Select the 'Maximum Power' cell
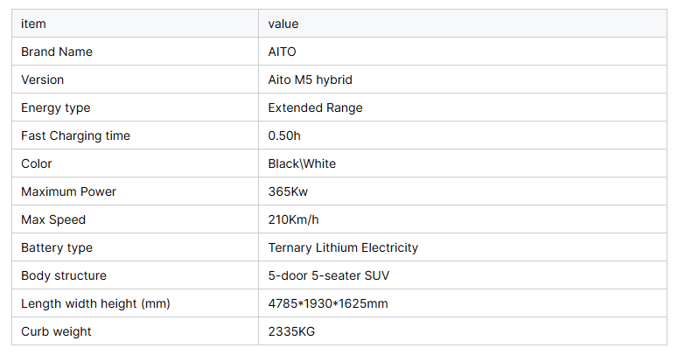678x355 pixels. point(68,191)
